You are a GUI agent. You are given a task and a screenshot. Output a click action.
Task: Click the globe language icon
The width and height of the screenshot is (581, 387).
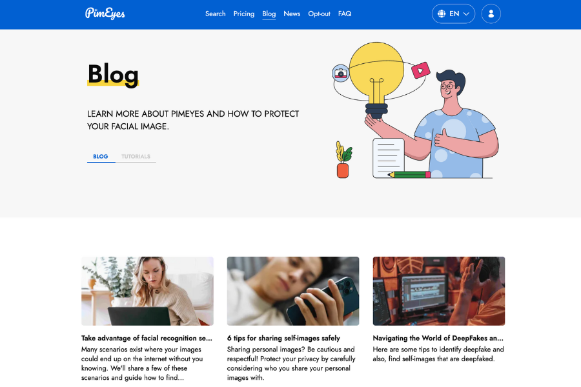click(x=442, y=14)
